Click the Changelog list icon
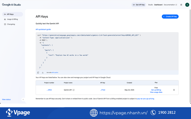The height and width of the screenshot is (119, 191). pos(5,24)
